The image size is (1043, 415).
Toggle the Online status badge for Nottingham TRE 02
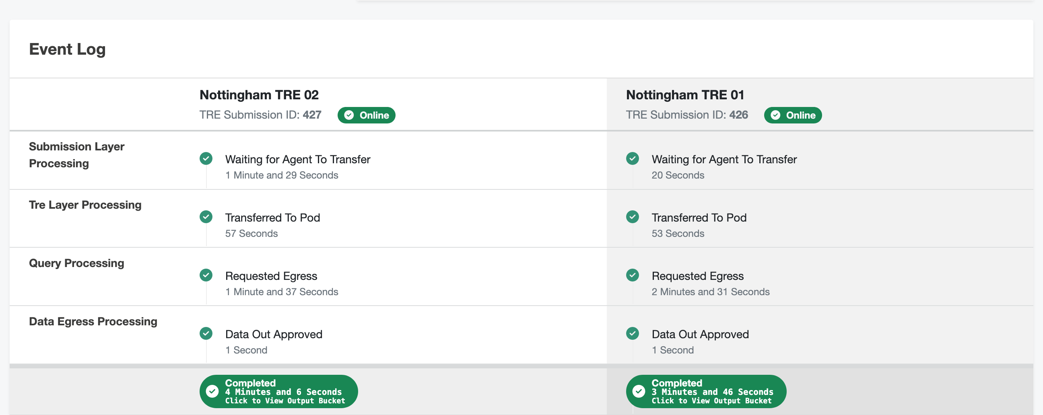[367, 115]
